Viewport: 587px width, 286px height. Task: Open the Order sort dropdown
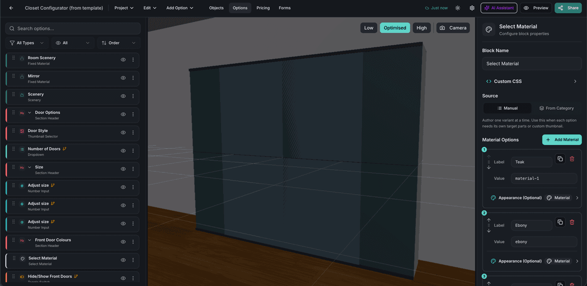coord(118,43)
